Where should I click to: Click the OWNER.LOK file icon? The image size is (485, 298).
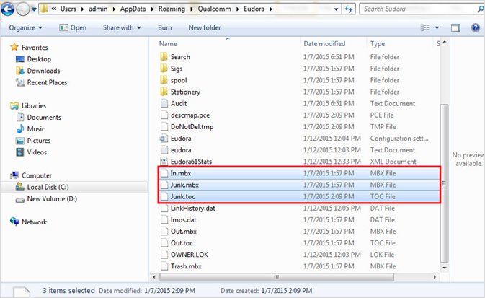[164, 254]
